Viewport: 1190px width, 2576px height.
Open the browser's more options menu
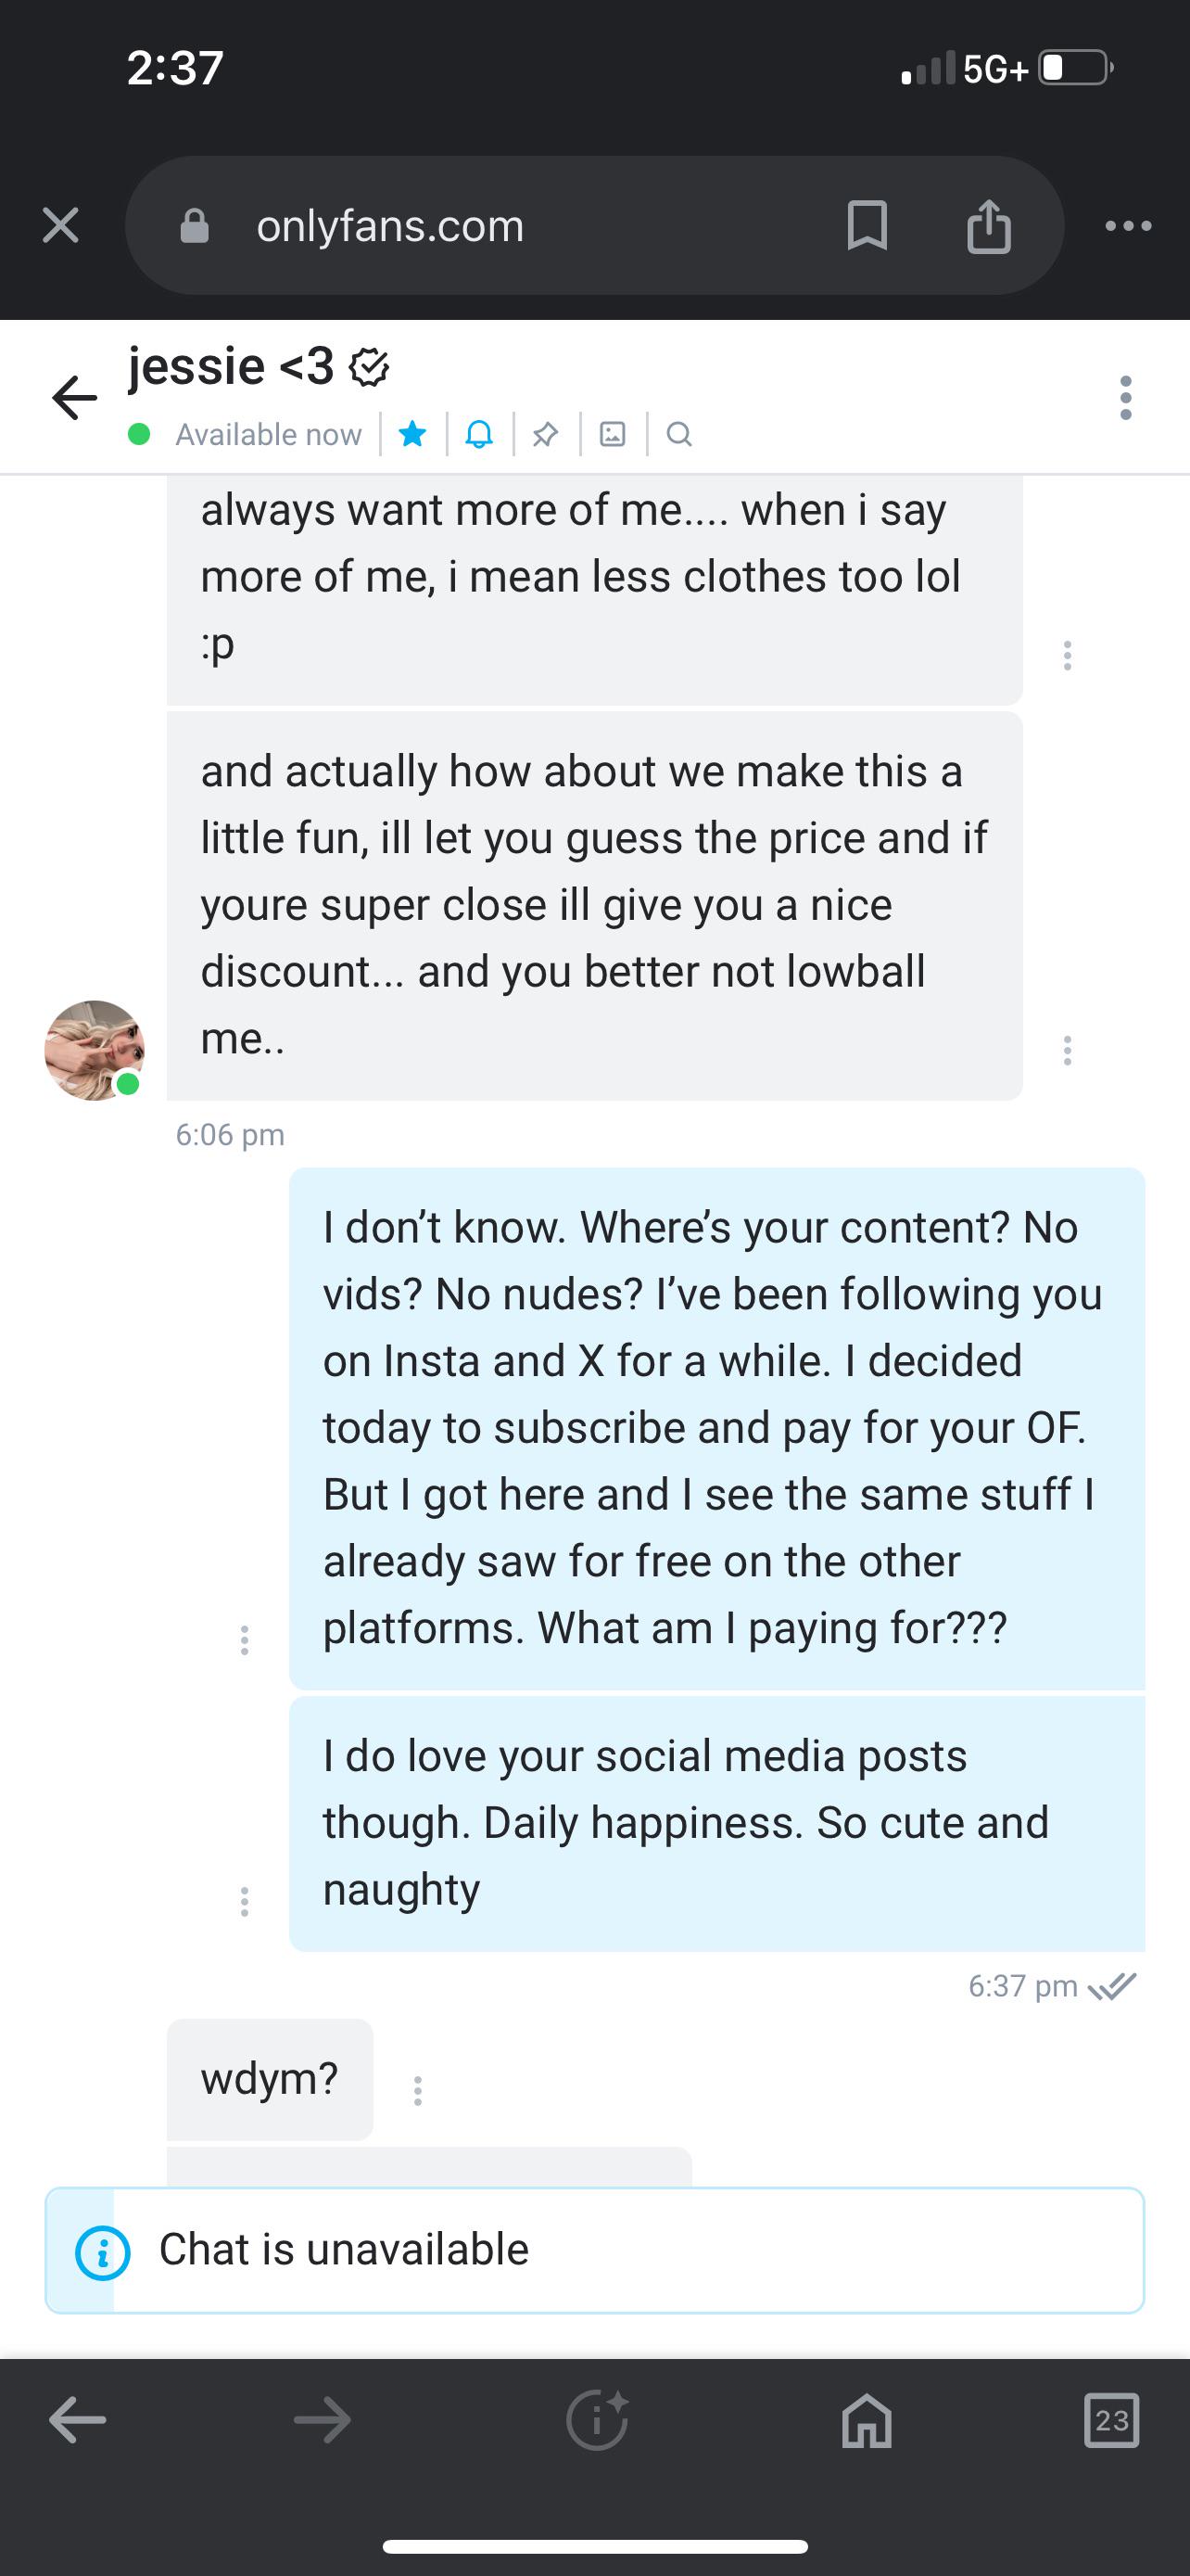click(1129, 225)
